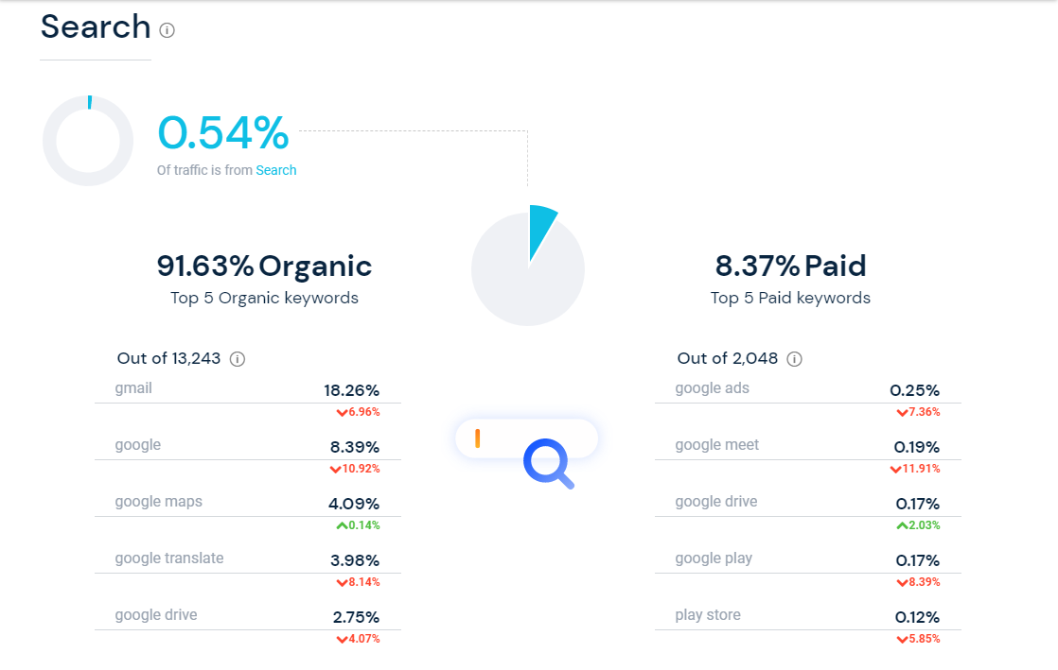Select the google translate organic keyword
Image resolution: width=1058 pixels, height=670 pixels.
click(169, 558)
